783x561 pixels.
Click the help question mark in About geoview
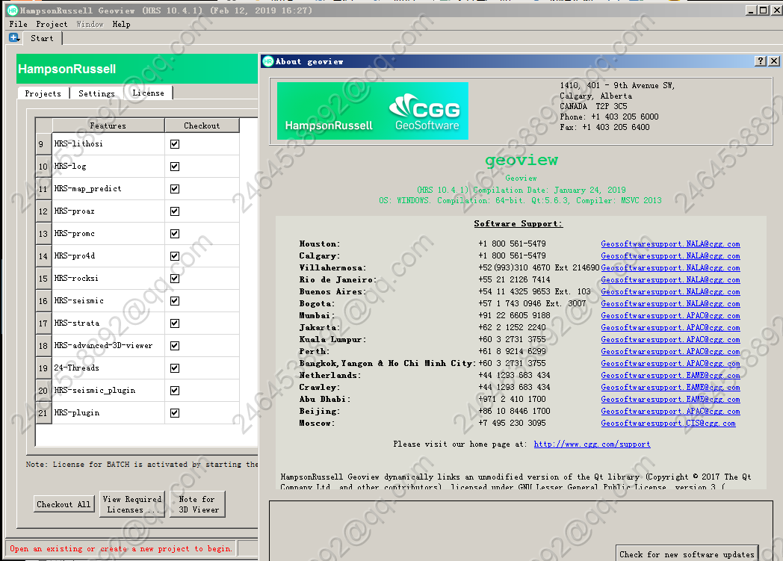(760, 61)
